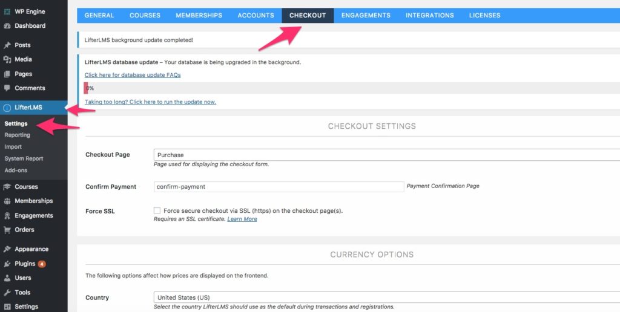Click the database update progress bar

(x=352, y=88)
